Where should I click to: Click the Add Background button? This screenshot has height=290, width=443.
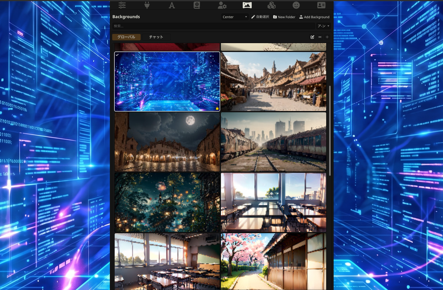point(315,17)
